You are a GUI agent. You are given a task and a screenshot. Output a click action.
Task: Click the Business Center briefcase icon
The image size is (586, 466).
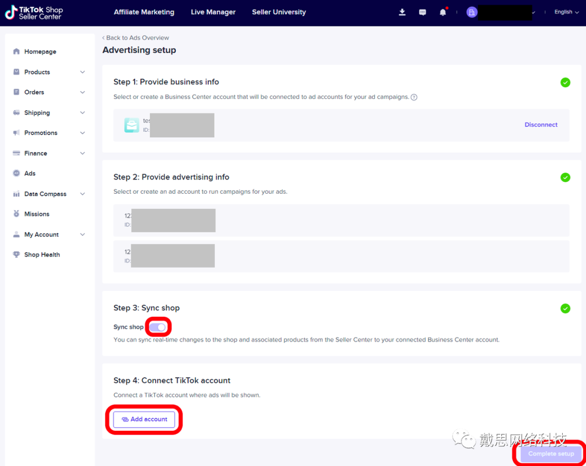131,125
